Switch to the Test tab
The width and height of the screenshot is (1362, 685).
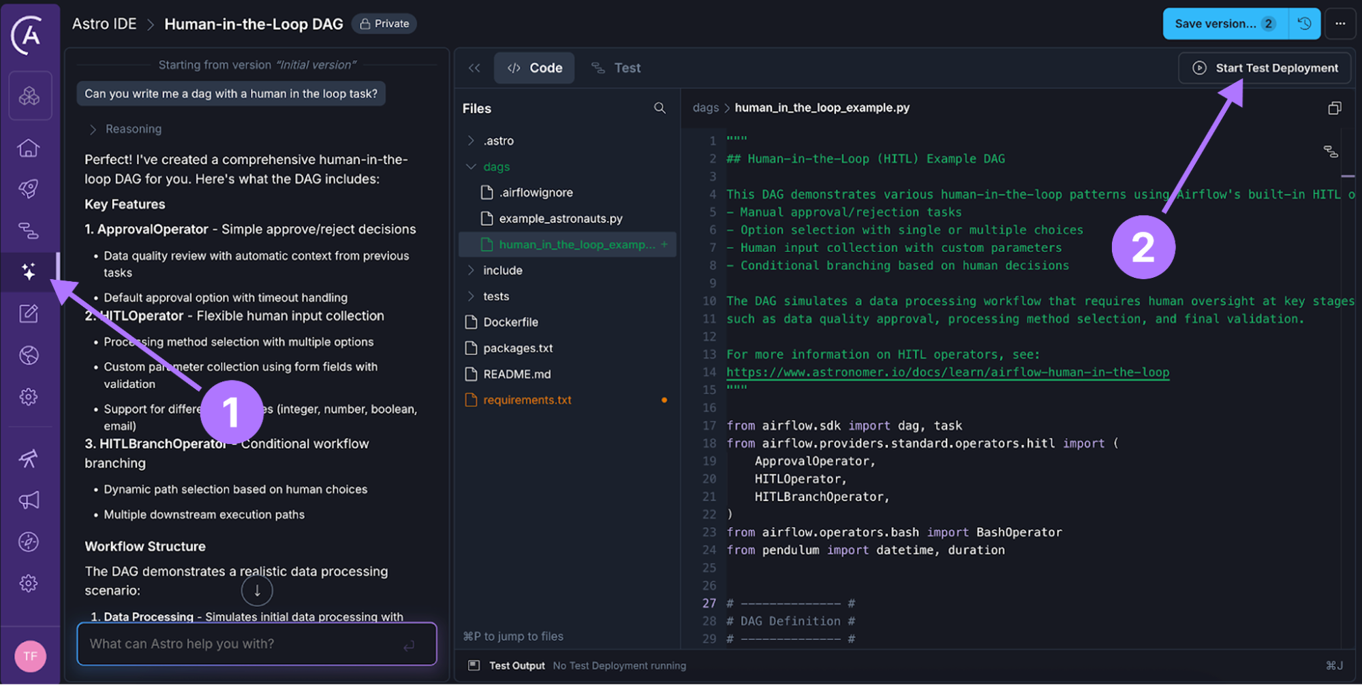click(616, 68)
